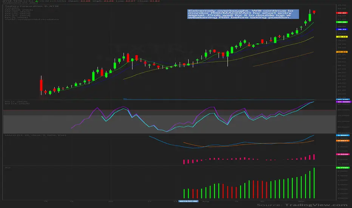
Task: Select the MA (5, ohlc4) indicator legend
Action: pos(16,17)
